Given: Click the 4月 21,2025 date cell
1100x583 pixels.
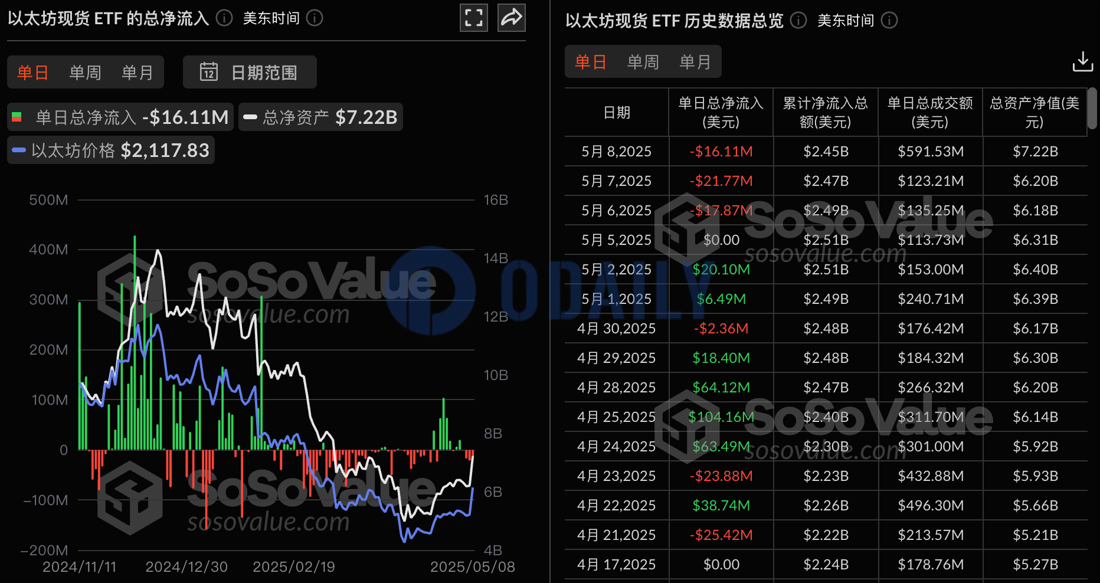Looking at the screenshot, I should [x=617, y=535].
